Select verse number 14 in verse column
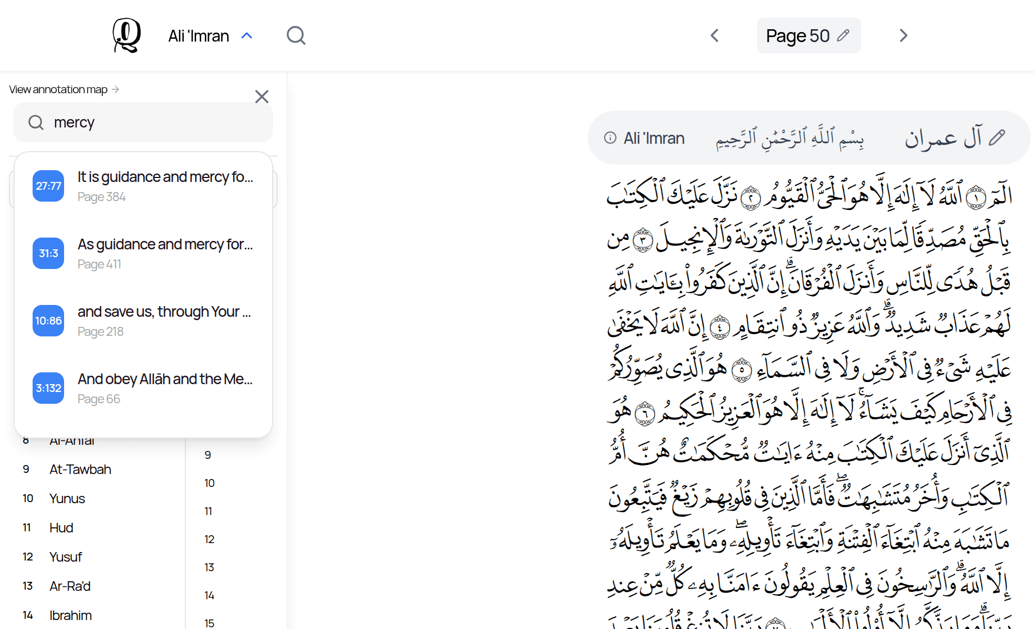The width and height of the screenshot is (1034, 629). (x=210, y=595)
